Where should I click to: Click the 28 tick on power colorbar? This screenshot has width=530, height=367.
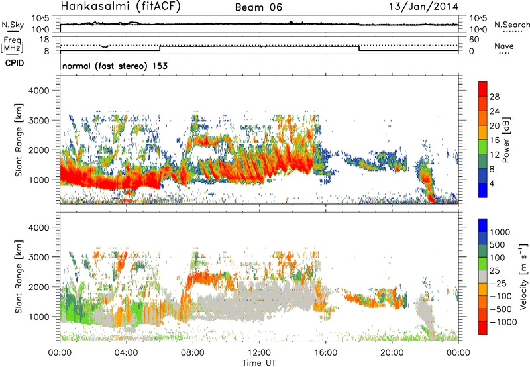coord(494,97)
